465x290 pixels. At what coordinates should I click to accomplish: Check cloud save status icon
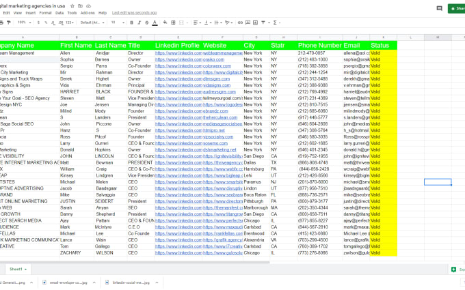pos(88,6)
